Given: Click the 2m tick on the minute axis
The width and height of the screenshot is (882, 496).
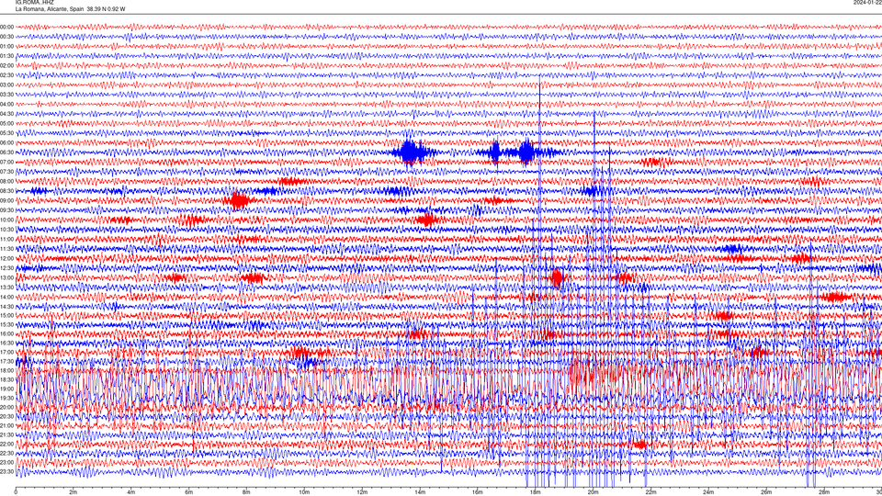Looking at the screenshot, I should click(73, 492).
